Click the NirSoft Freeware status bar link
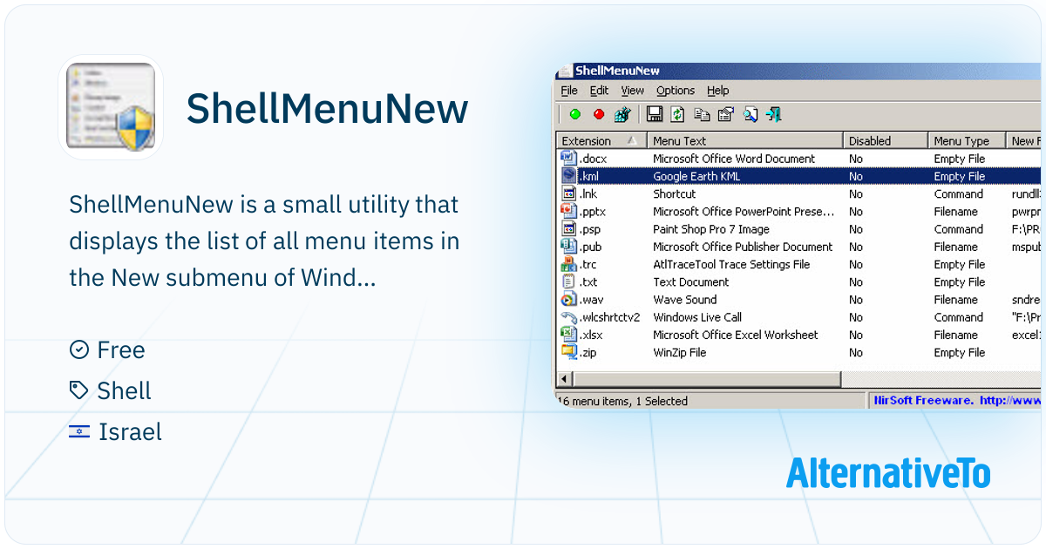Image resolution: width=1046 pixels, height=549 pixels. 957,401
